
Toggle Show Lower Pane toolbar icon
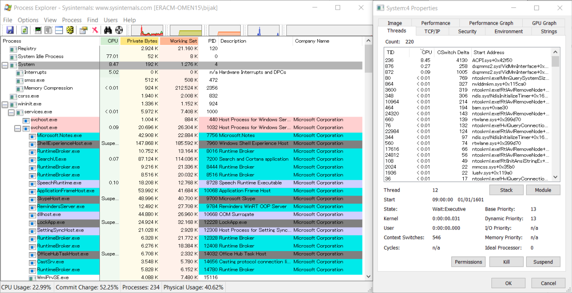pos(59,30)
